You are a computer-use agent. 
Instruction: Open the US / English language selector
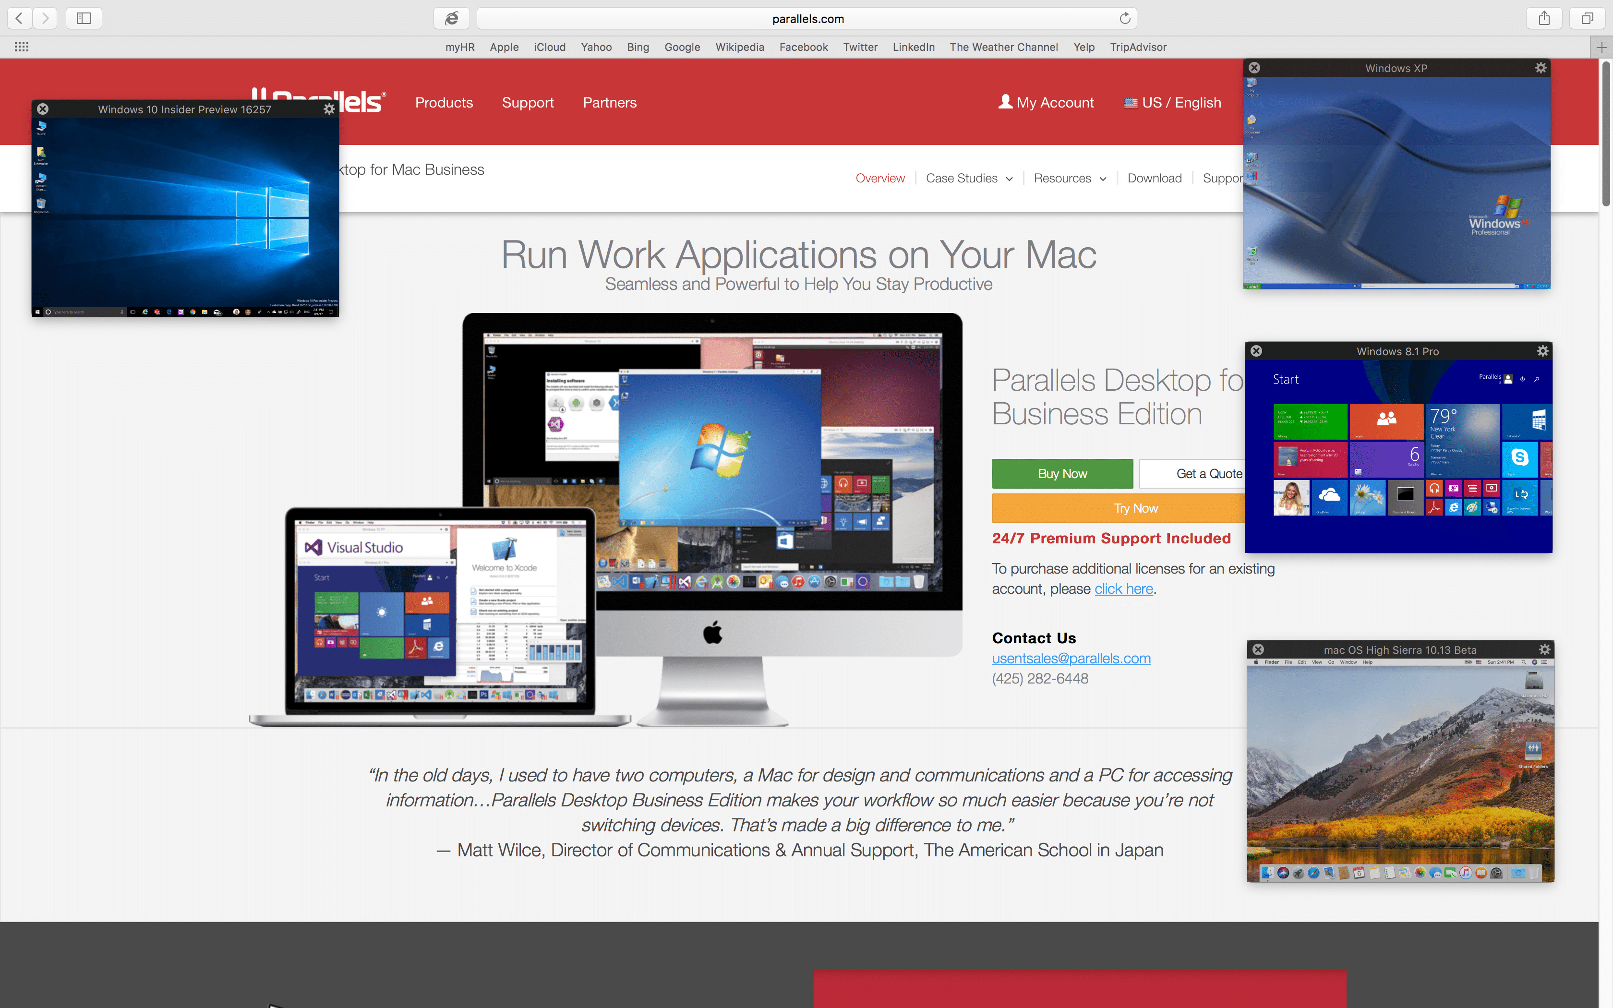[x=1172, y=103]
